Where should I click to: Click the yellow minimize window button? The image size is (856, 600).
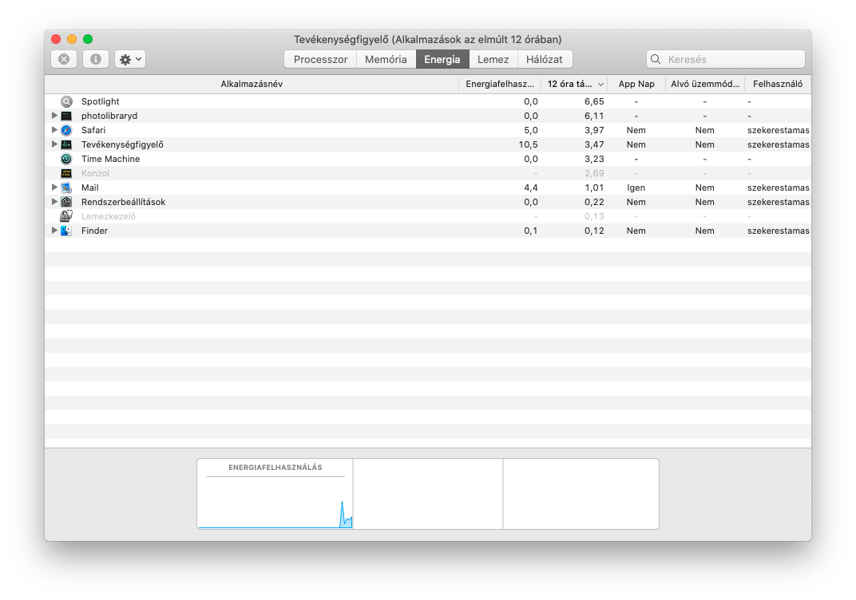(72, 39)
